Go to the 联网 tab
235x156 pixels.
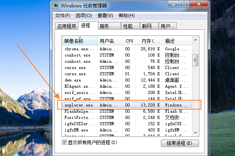pyautogui.click(x=149, y=26)
